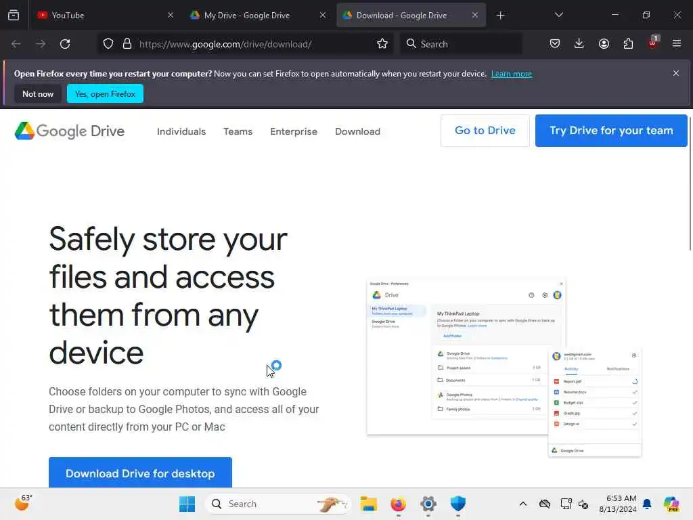View site security padlock info
This screenshot has height=520, width=693.
tap(127, 44)
